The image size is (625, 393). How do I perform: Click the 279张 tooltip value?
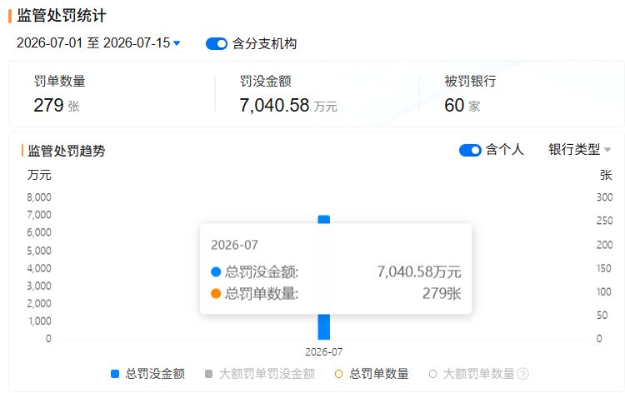(x=442, y=294)
